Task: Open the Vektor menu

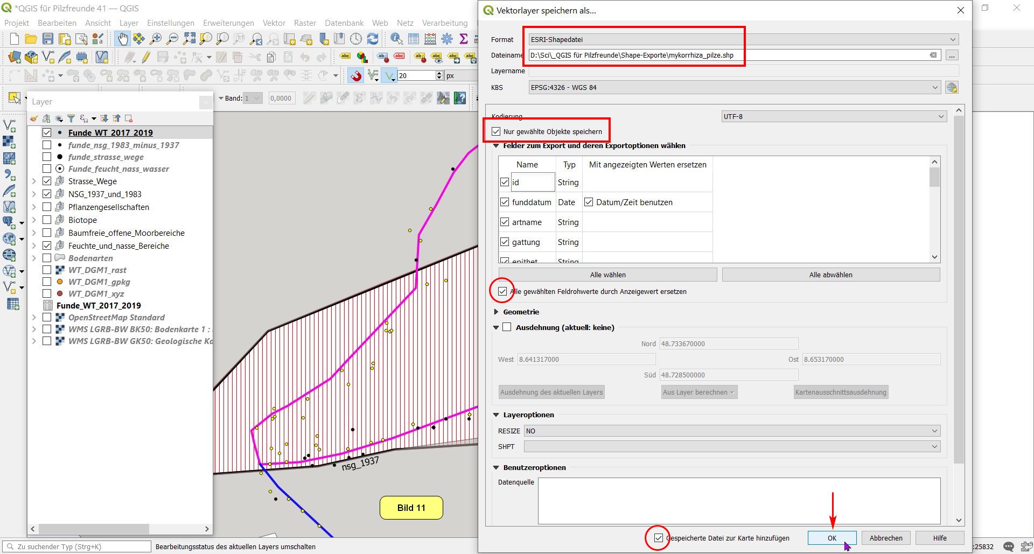Action: point(274,23)
